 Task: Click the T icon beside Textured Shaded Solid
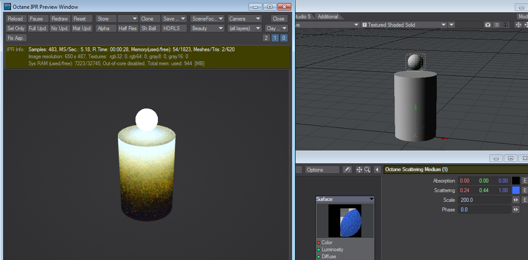pos(364,25)
